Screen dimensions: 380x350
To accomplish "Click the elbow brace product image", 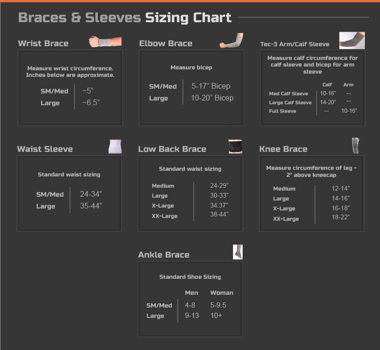I will (x=231, y=41).
